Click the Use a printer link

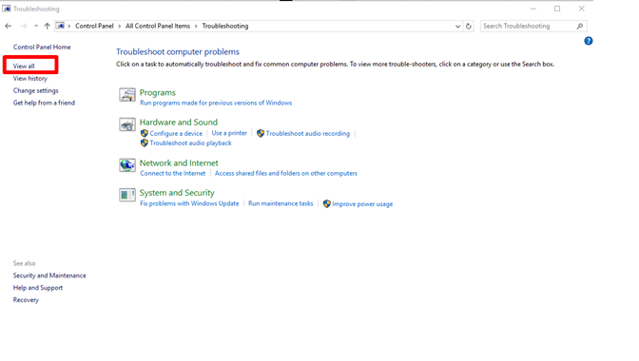tap(229, 133)
